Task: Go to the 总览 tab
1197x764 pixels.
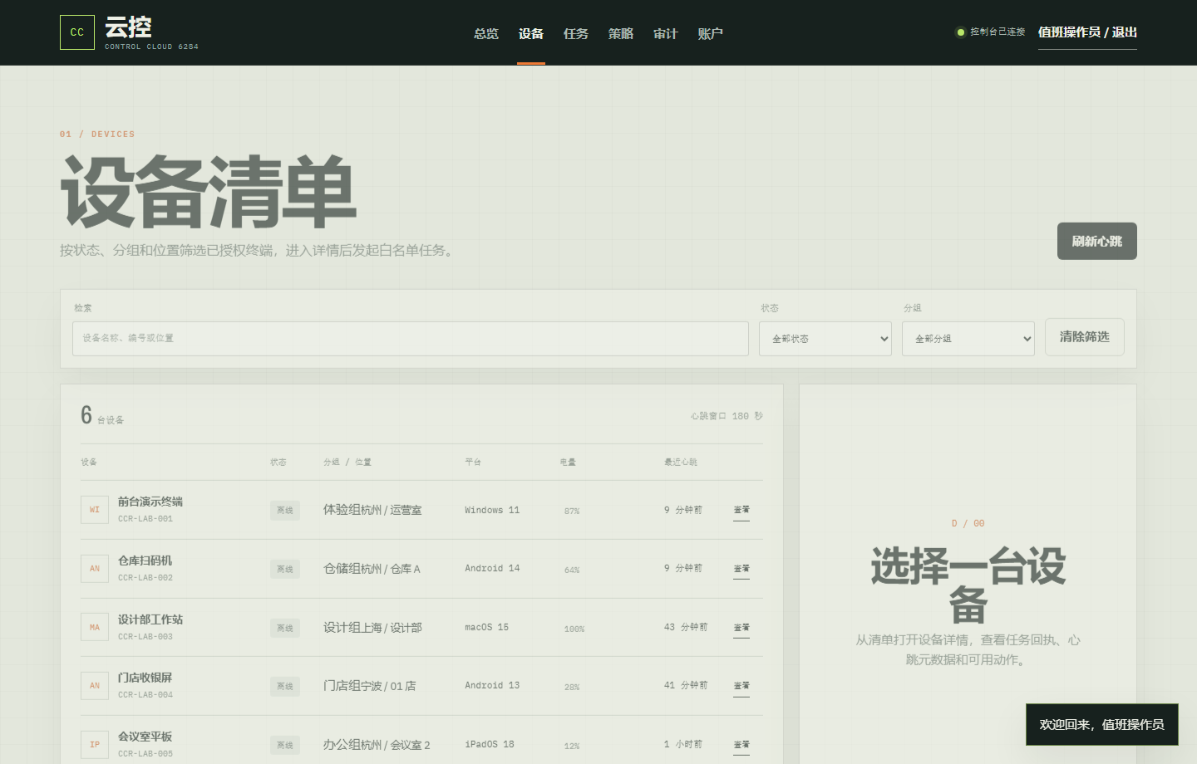Action: tap(486, 33)
